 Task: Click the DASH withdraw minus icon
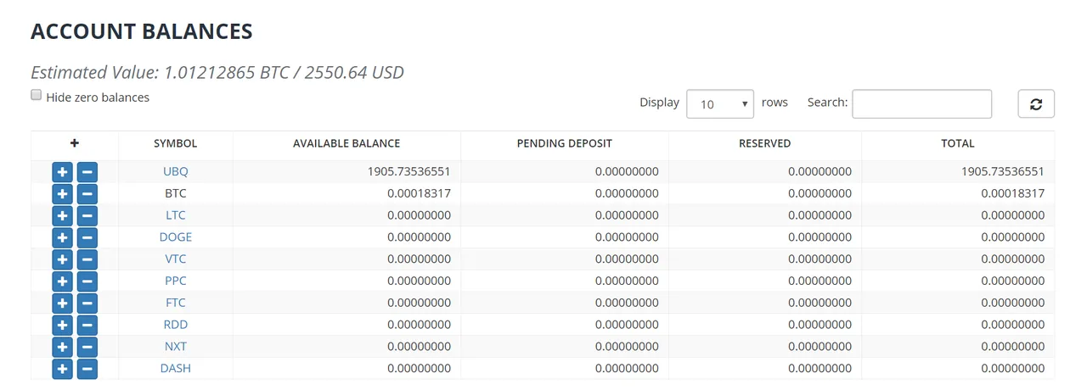(87, 369)
